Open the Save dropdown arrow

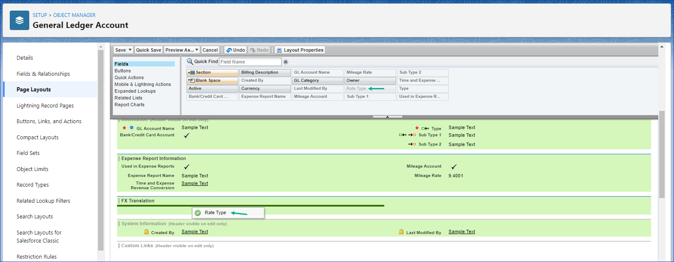[130, 50]
